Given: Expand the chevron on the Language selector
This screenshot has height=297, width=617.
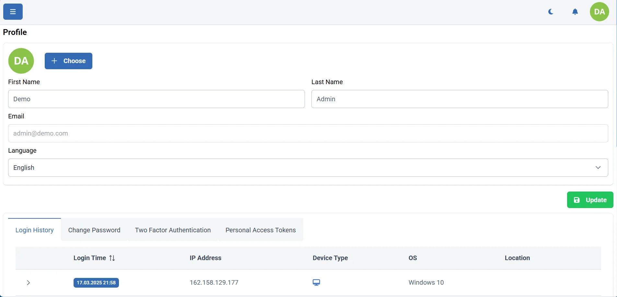Looking at the screenshot, I should (x=598, y=168).
